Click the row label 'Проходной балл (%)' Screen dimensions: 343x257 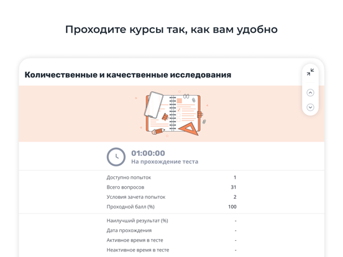coord(130,207)
